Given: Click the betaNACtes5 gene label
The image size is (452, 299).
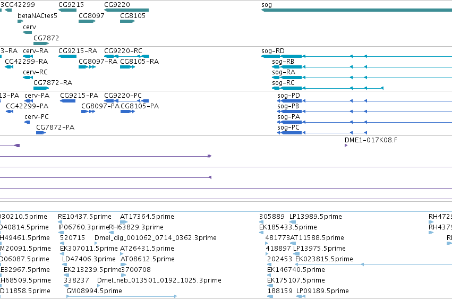Looking at the screenshot, I should (37, 16).
